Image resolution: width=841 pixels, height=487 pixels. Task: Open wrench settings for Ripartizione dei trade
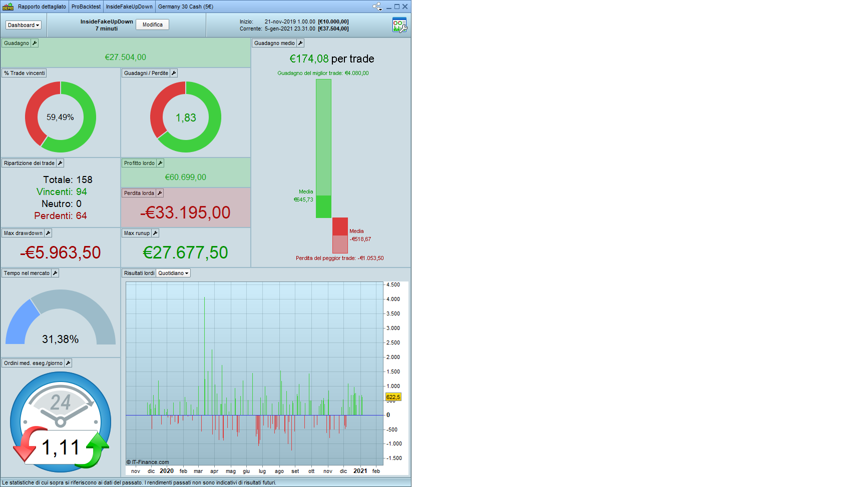click(x=60, y=163)
